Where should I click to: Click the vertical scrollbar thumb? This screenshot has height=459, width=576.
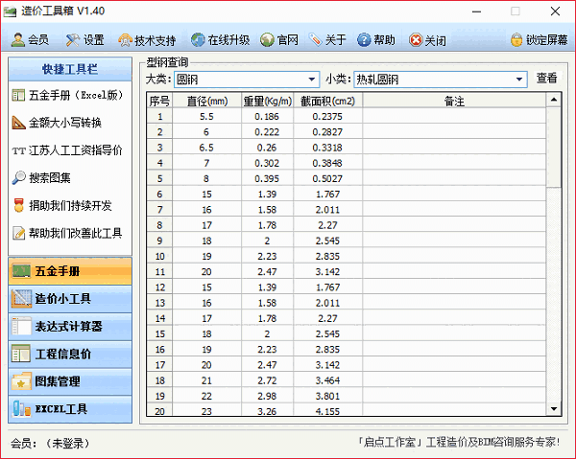[x=554, y=148]
